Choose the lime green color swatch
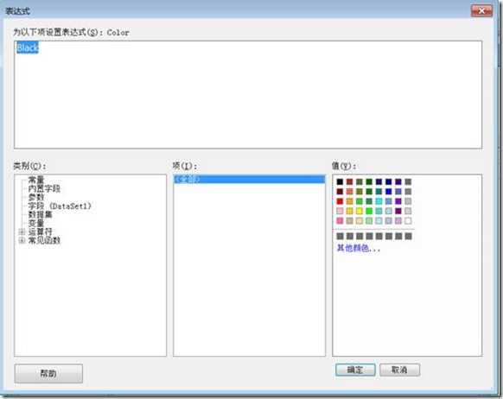503x399 pixels. 369,211
